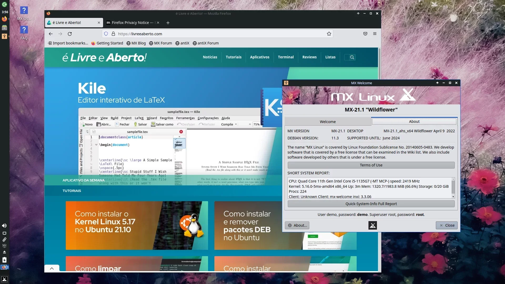This screenshot has height=284, width=505.
Task: Open the MX Users Manual desktop icon
Action: tap(24, 14)
